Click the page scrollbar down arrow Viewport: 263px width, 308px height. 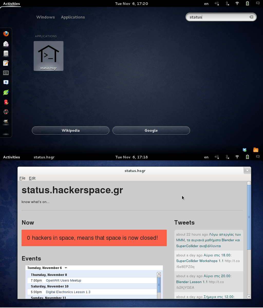[249, 296]
